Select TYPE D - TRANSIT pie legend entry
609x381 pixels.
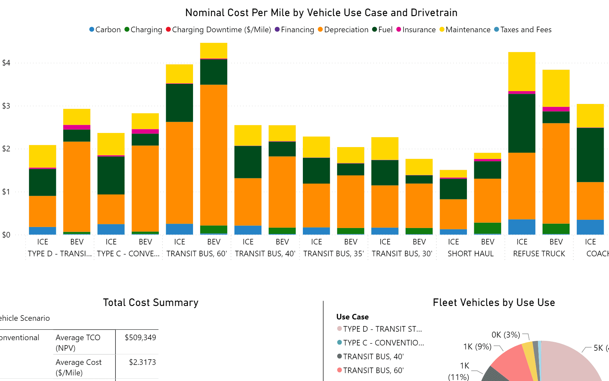click(x=382, y=329)
